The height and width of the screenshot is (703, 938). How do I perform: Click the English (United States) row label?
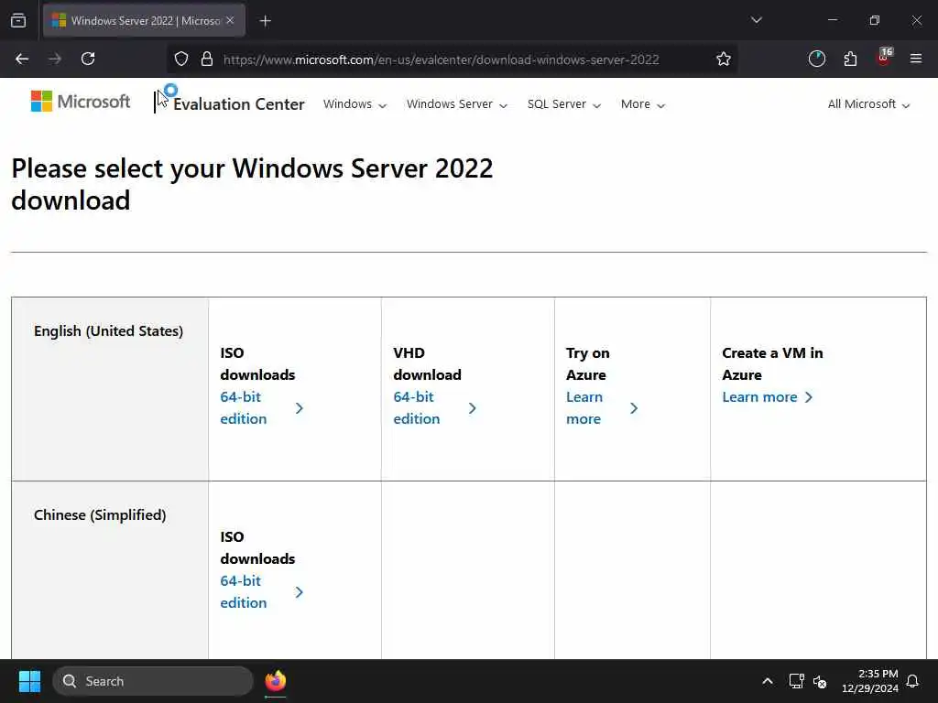click(x=108, y=331)
